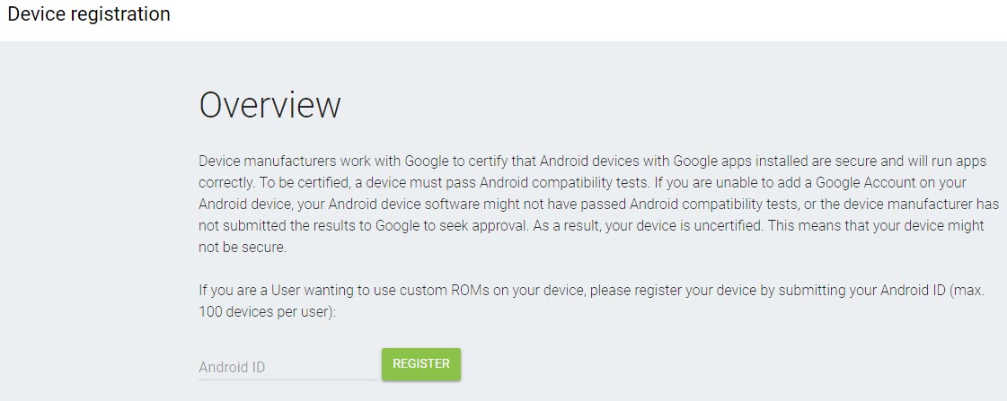
Task: Click the white header bar area
Action: [503, 21]
